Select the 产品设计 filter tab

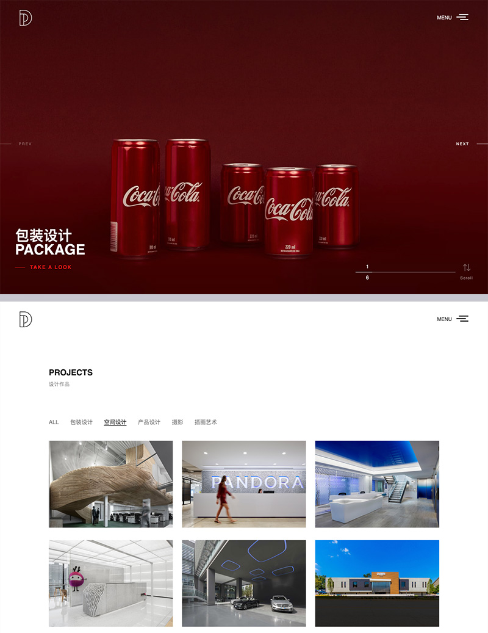149,422
